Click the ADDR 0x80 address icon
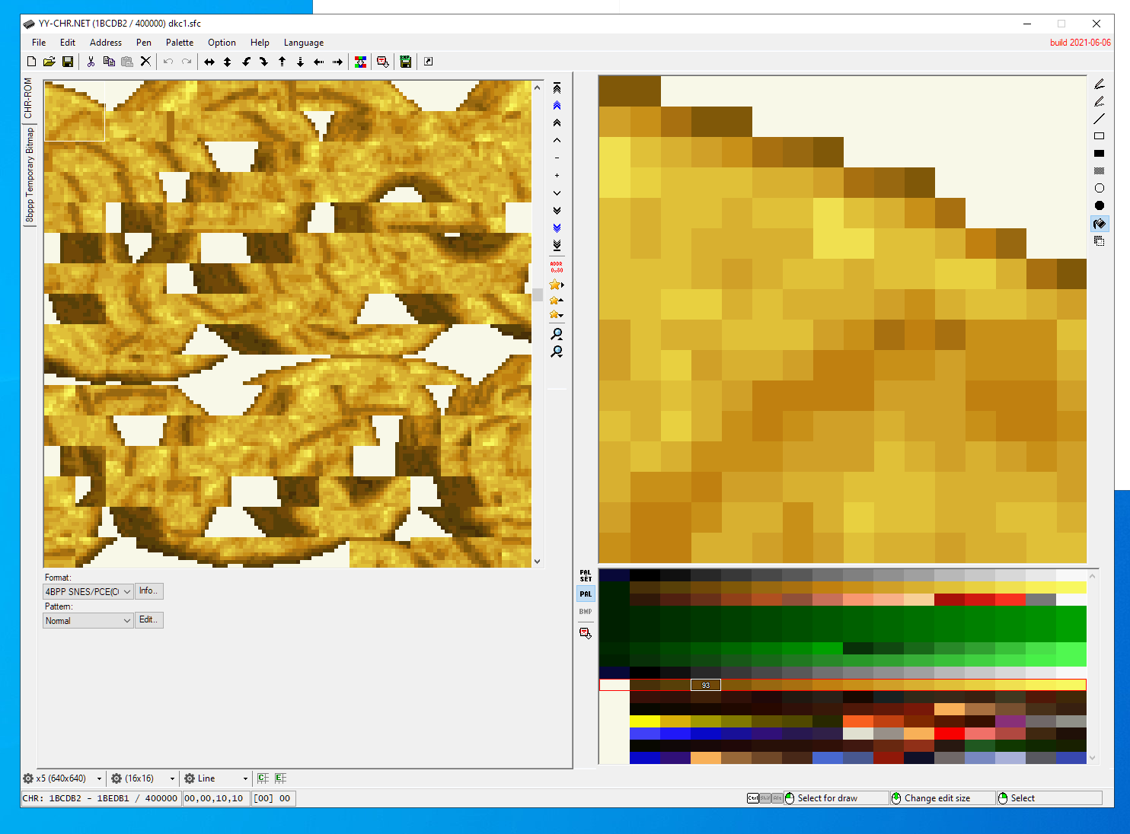The height and width of the screenshot is (834, 1130). (x=557, y=267)
